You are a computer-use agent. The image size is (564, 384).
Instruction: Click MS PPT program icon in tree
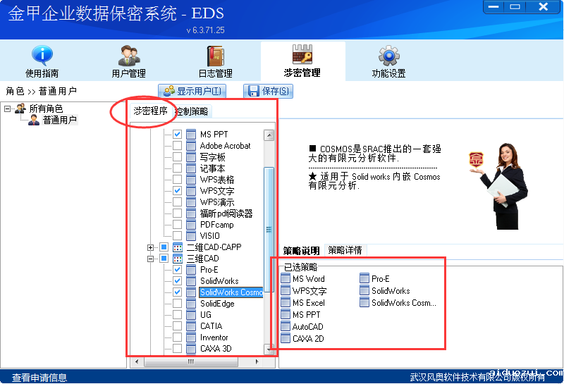[x=191, y=134]
